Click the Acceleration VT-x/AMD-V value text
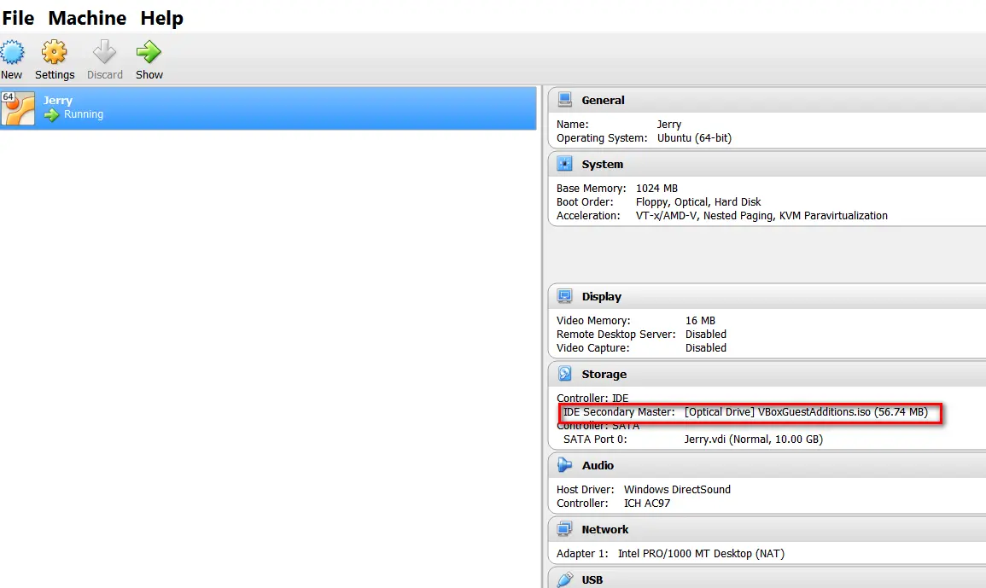The height and width of the screenshot is (588, 986). click(761, 216)
